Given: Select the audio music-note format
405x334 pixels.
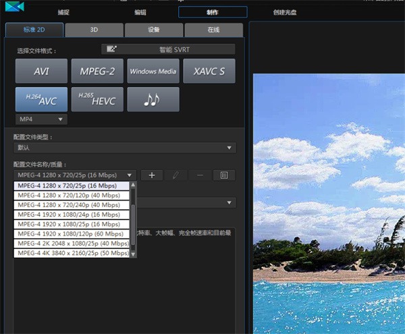Looking at the screenshot, I should point(153,100).
